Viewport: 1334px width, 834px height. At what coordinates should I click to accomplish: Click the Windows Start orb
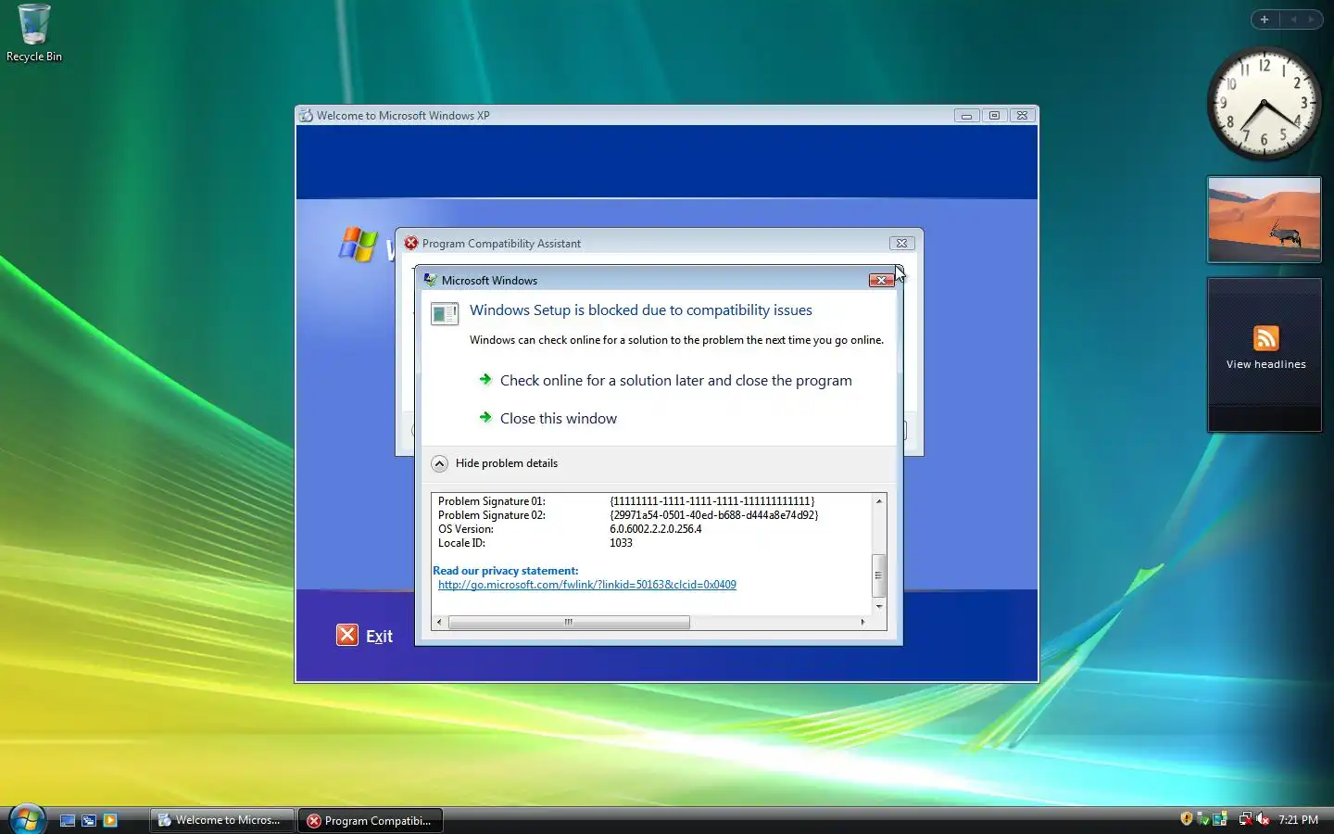click(27, 819)
